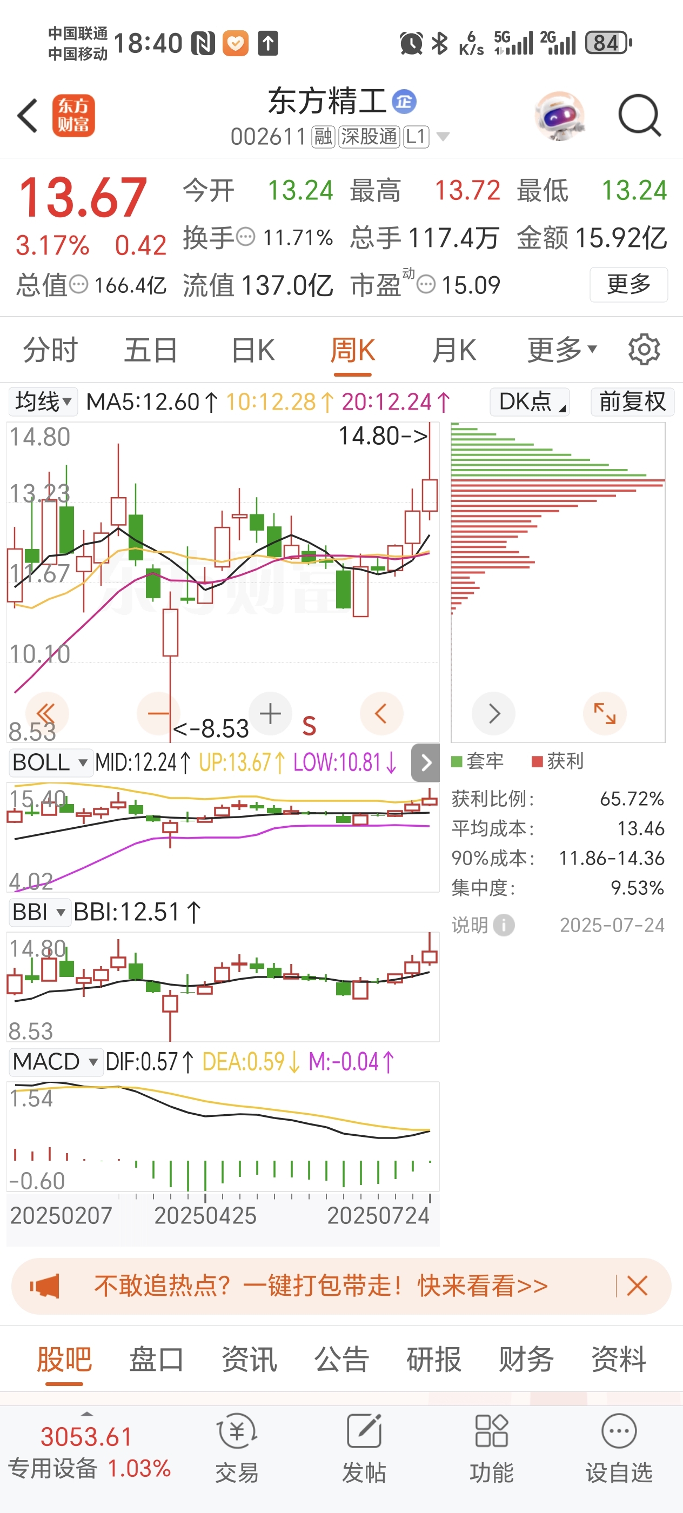Open chart settings gear icon
The width and height of the screenshot is (683, 1513).
pyautogui.click(x=644, y=350)
